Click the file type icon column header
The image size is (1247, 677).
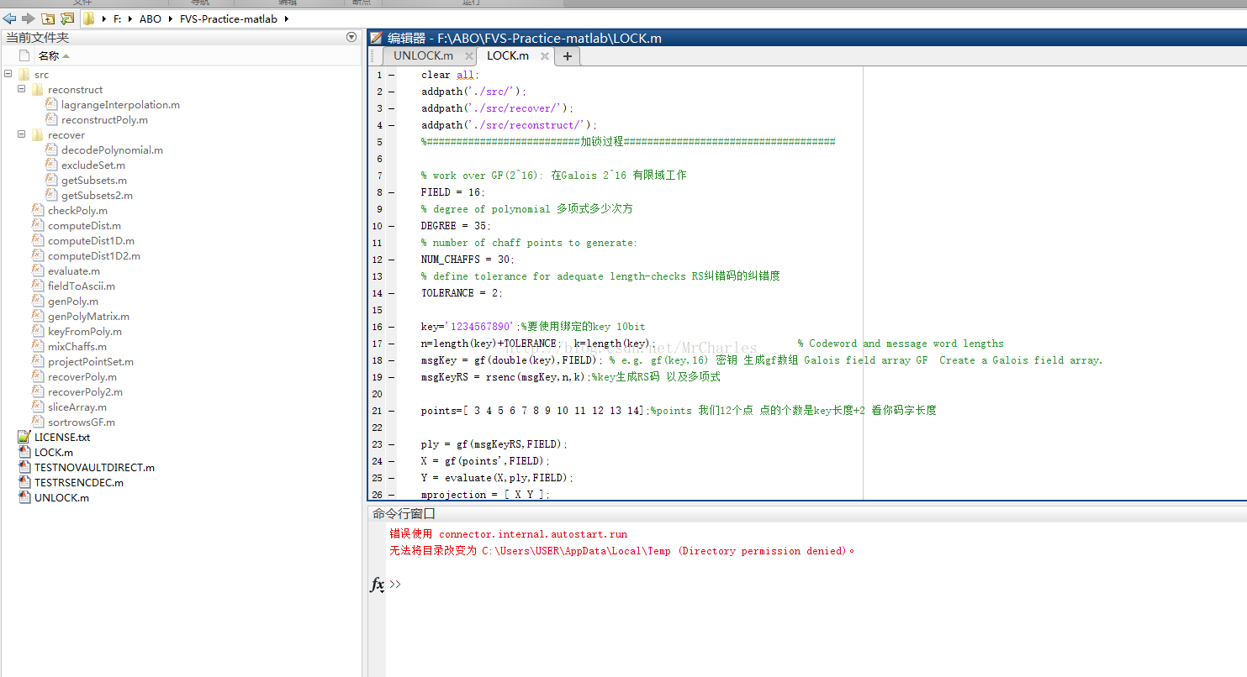(24, 55)
